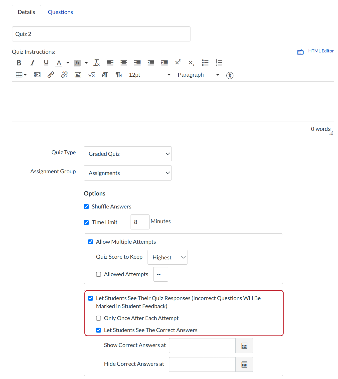Screen dimensions: 338x379
Task: Open the Quiz Type dropdown
Action: [x=128, y=154]
